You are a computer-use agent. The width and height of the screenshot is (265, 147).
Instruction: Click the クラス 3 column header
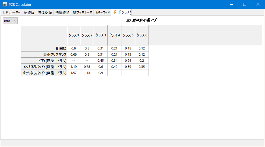pos(101,35)
